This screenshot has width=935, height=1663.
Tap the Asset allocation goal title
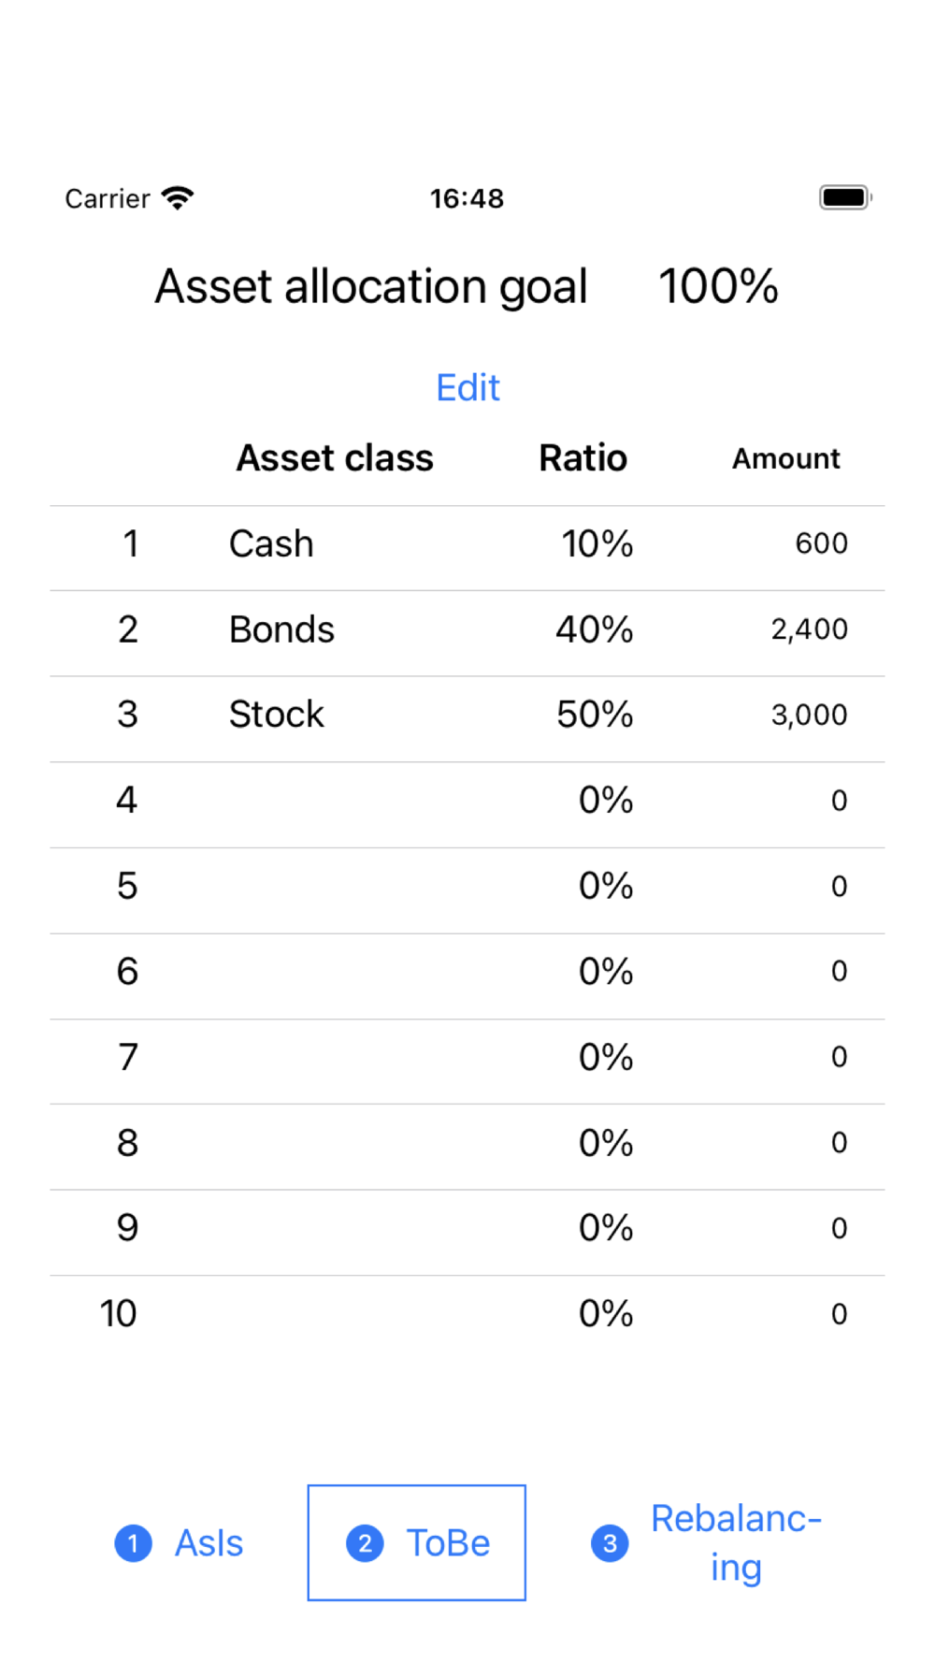pyautogui.click(x=371, y=286)
